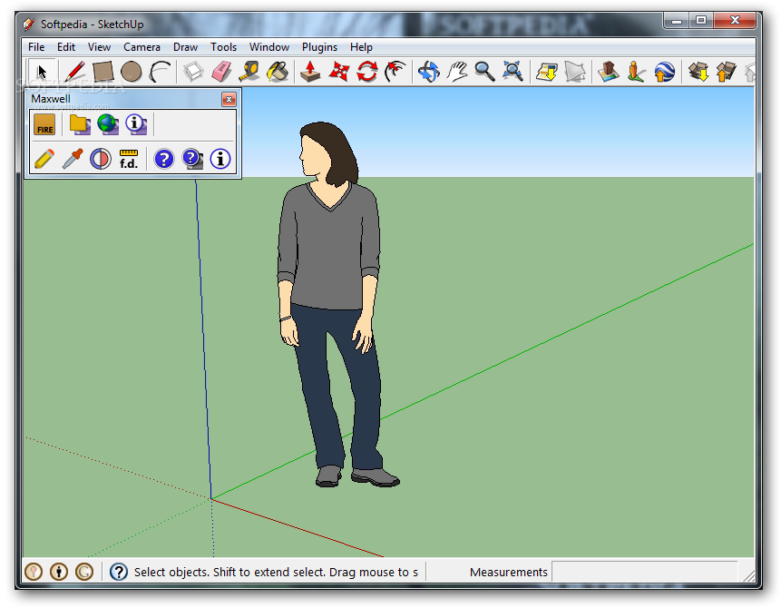This screenshot has height=608, width=781.
Task: Open Maxwell yellow folder icon
Action: tap(80, 124)
